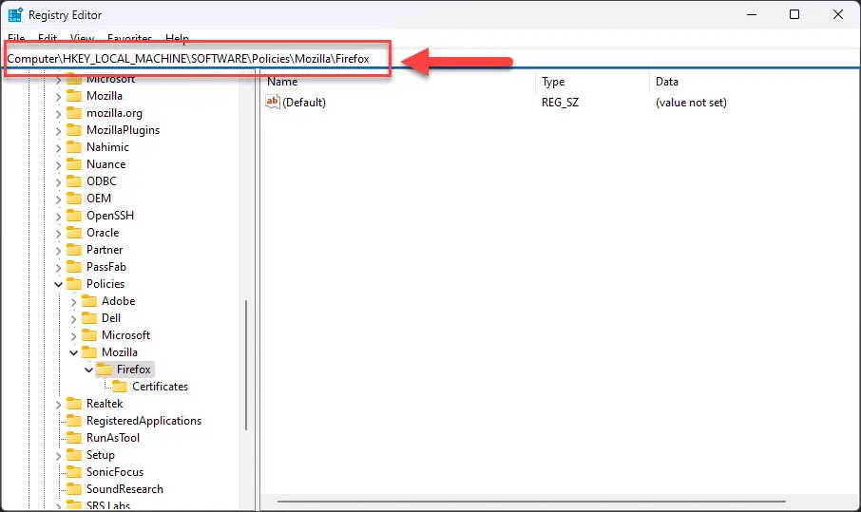This screenshot has height=512, width=861.
Task: Click the REG_SZ type cell
Action: click(560, 103)
